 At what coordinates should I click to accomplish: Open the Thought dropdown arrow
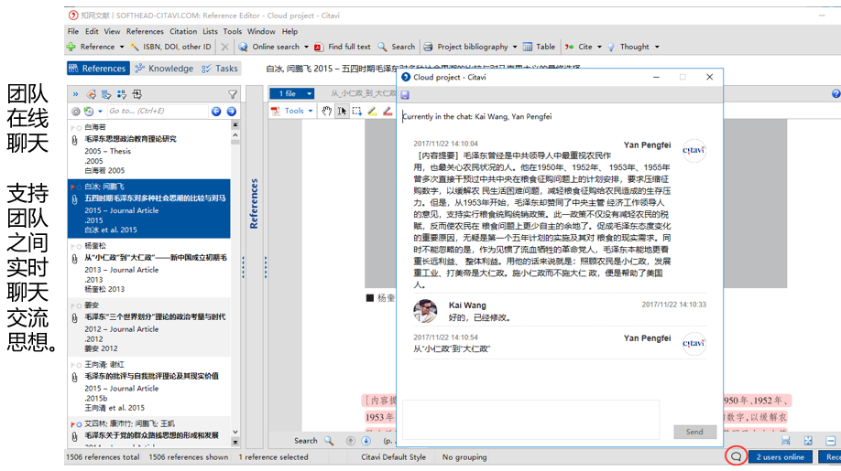tap(657, 48)
